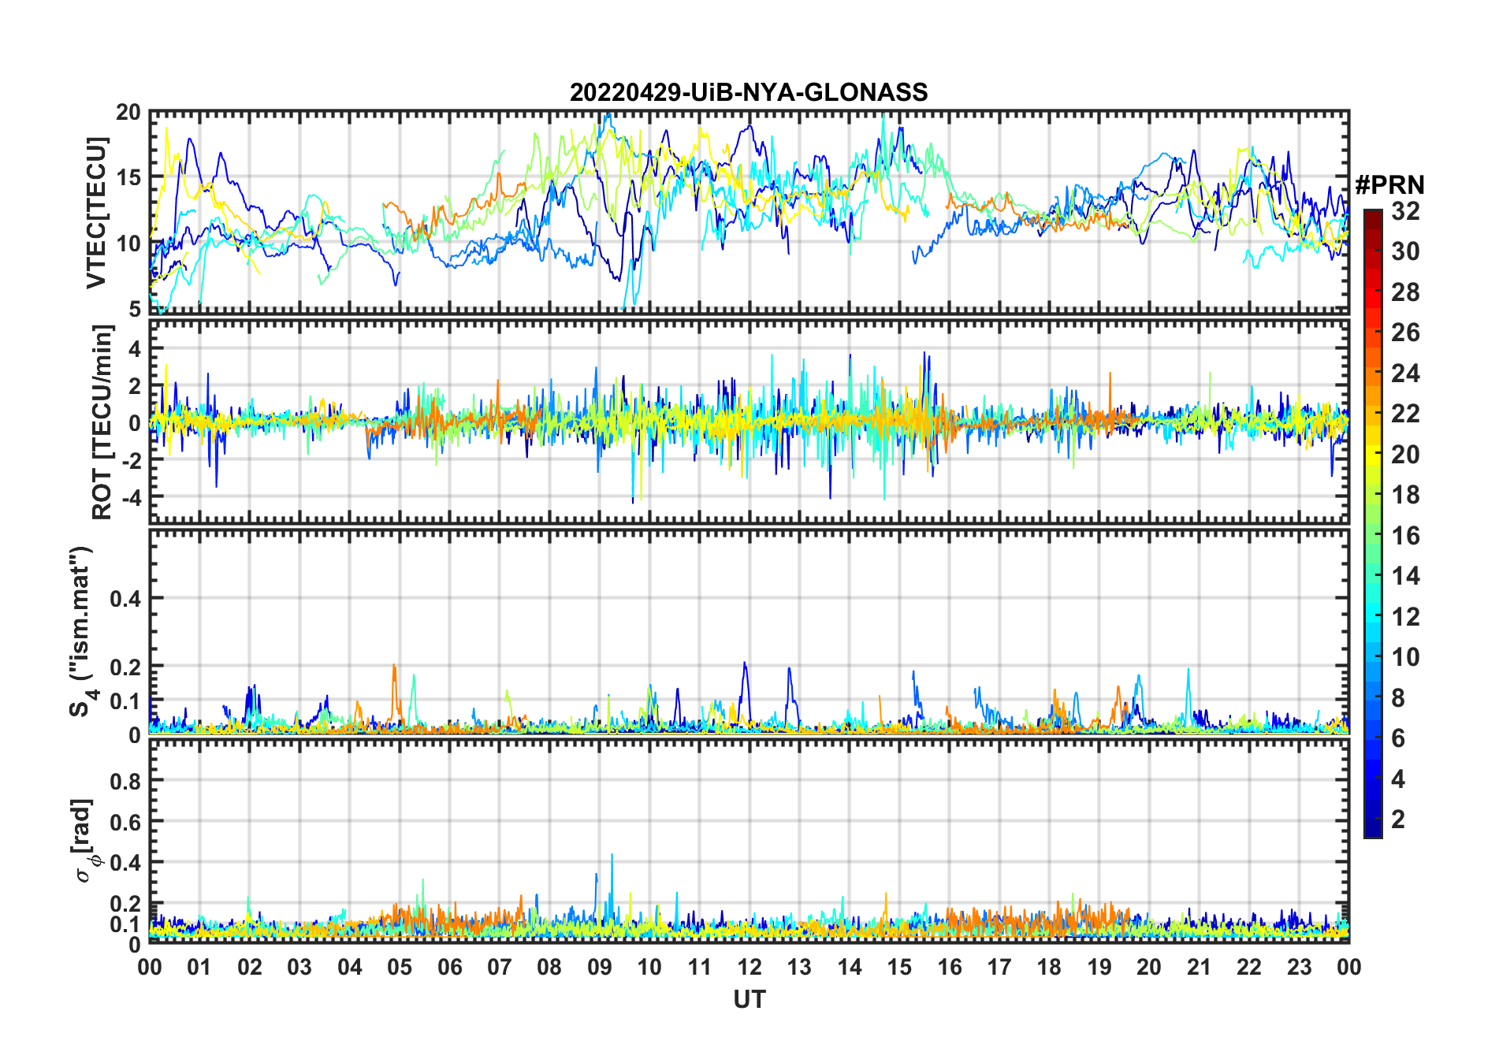Click the 19 hour tick label
Screen dimensions: 1499x1048
1099,967
